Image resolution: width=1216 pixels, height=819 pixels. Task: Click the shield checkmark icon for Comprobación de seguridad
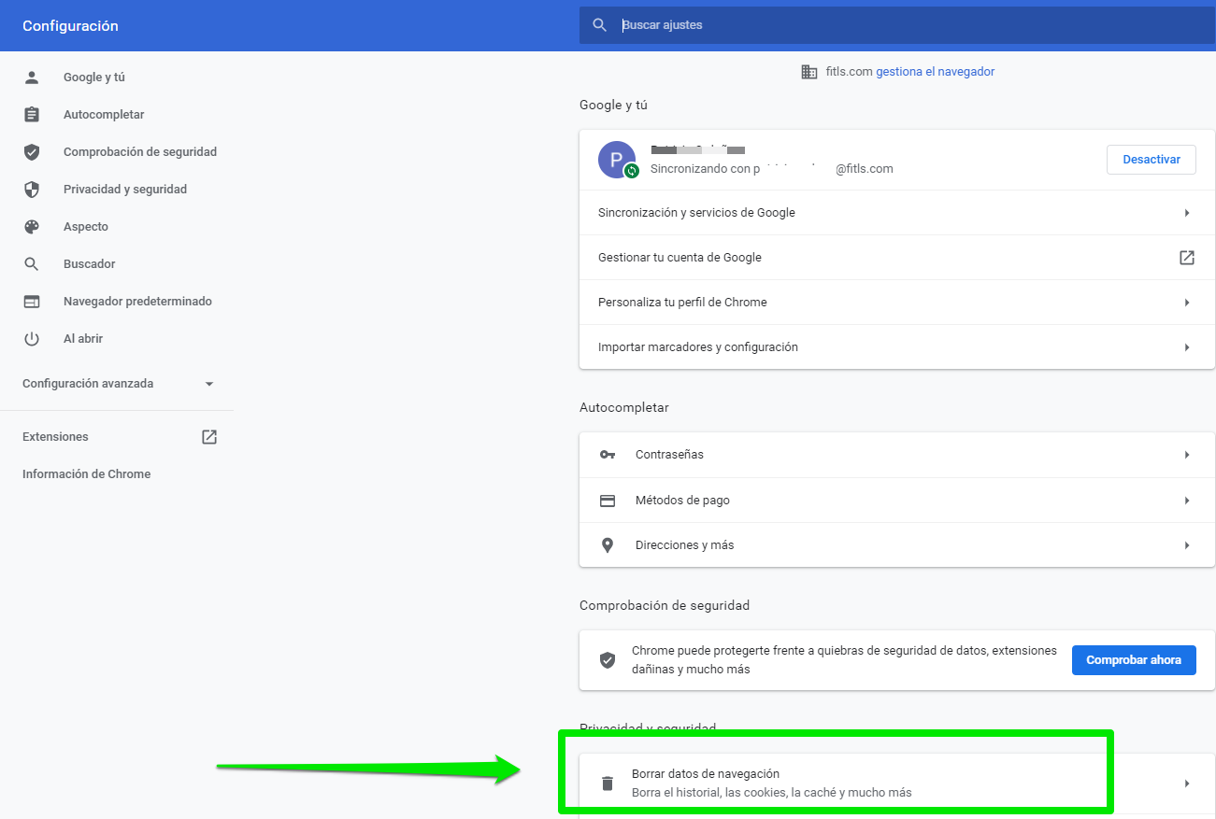coord(32,152)
